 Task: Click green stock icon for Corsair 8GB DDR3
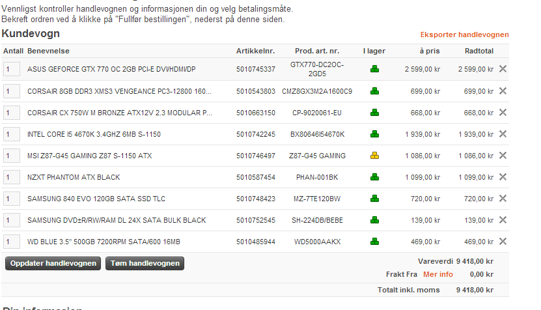pyautogui.click(x=374, y=91)
